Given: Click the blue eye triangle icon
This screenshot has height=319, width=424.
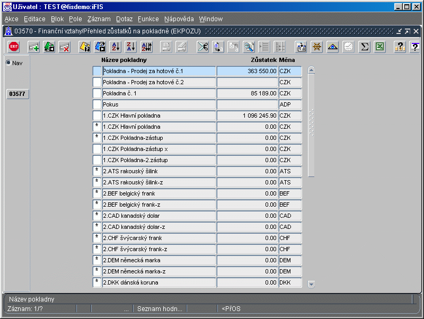Looking at the screenshot, I should (x=333, y=47).
